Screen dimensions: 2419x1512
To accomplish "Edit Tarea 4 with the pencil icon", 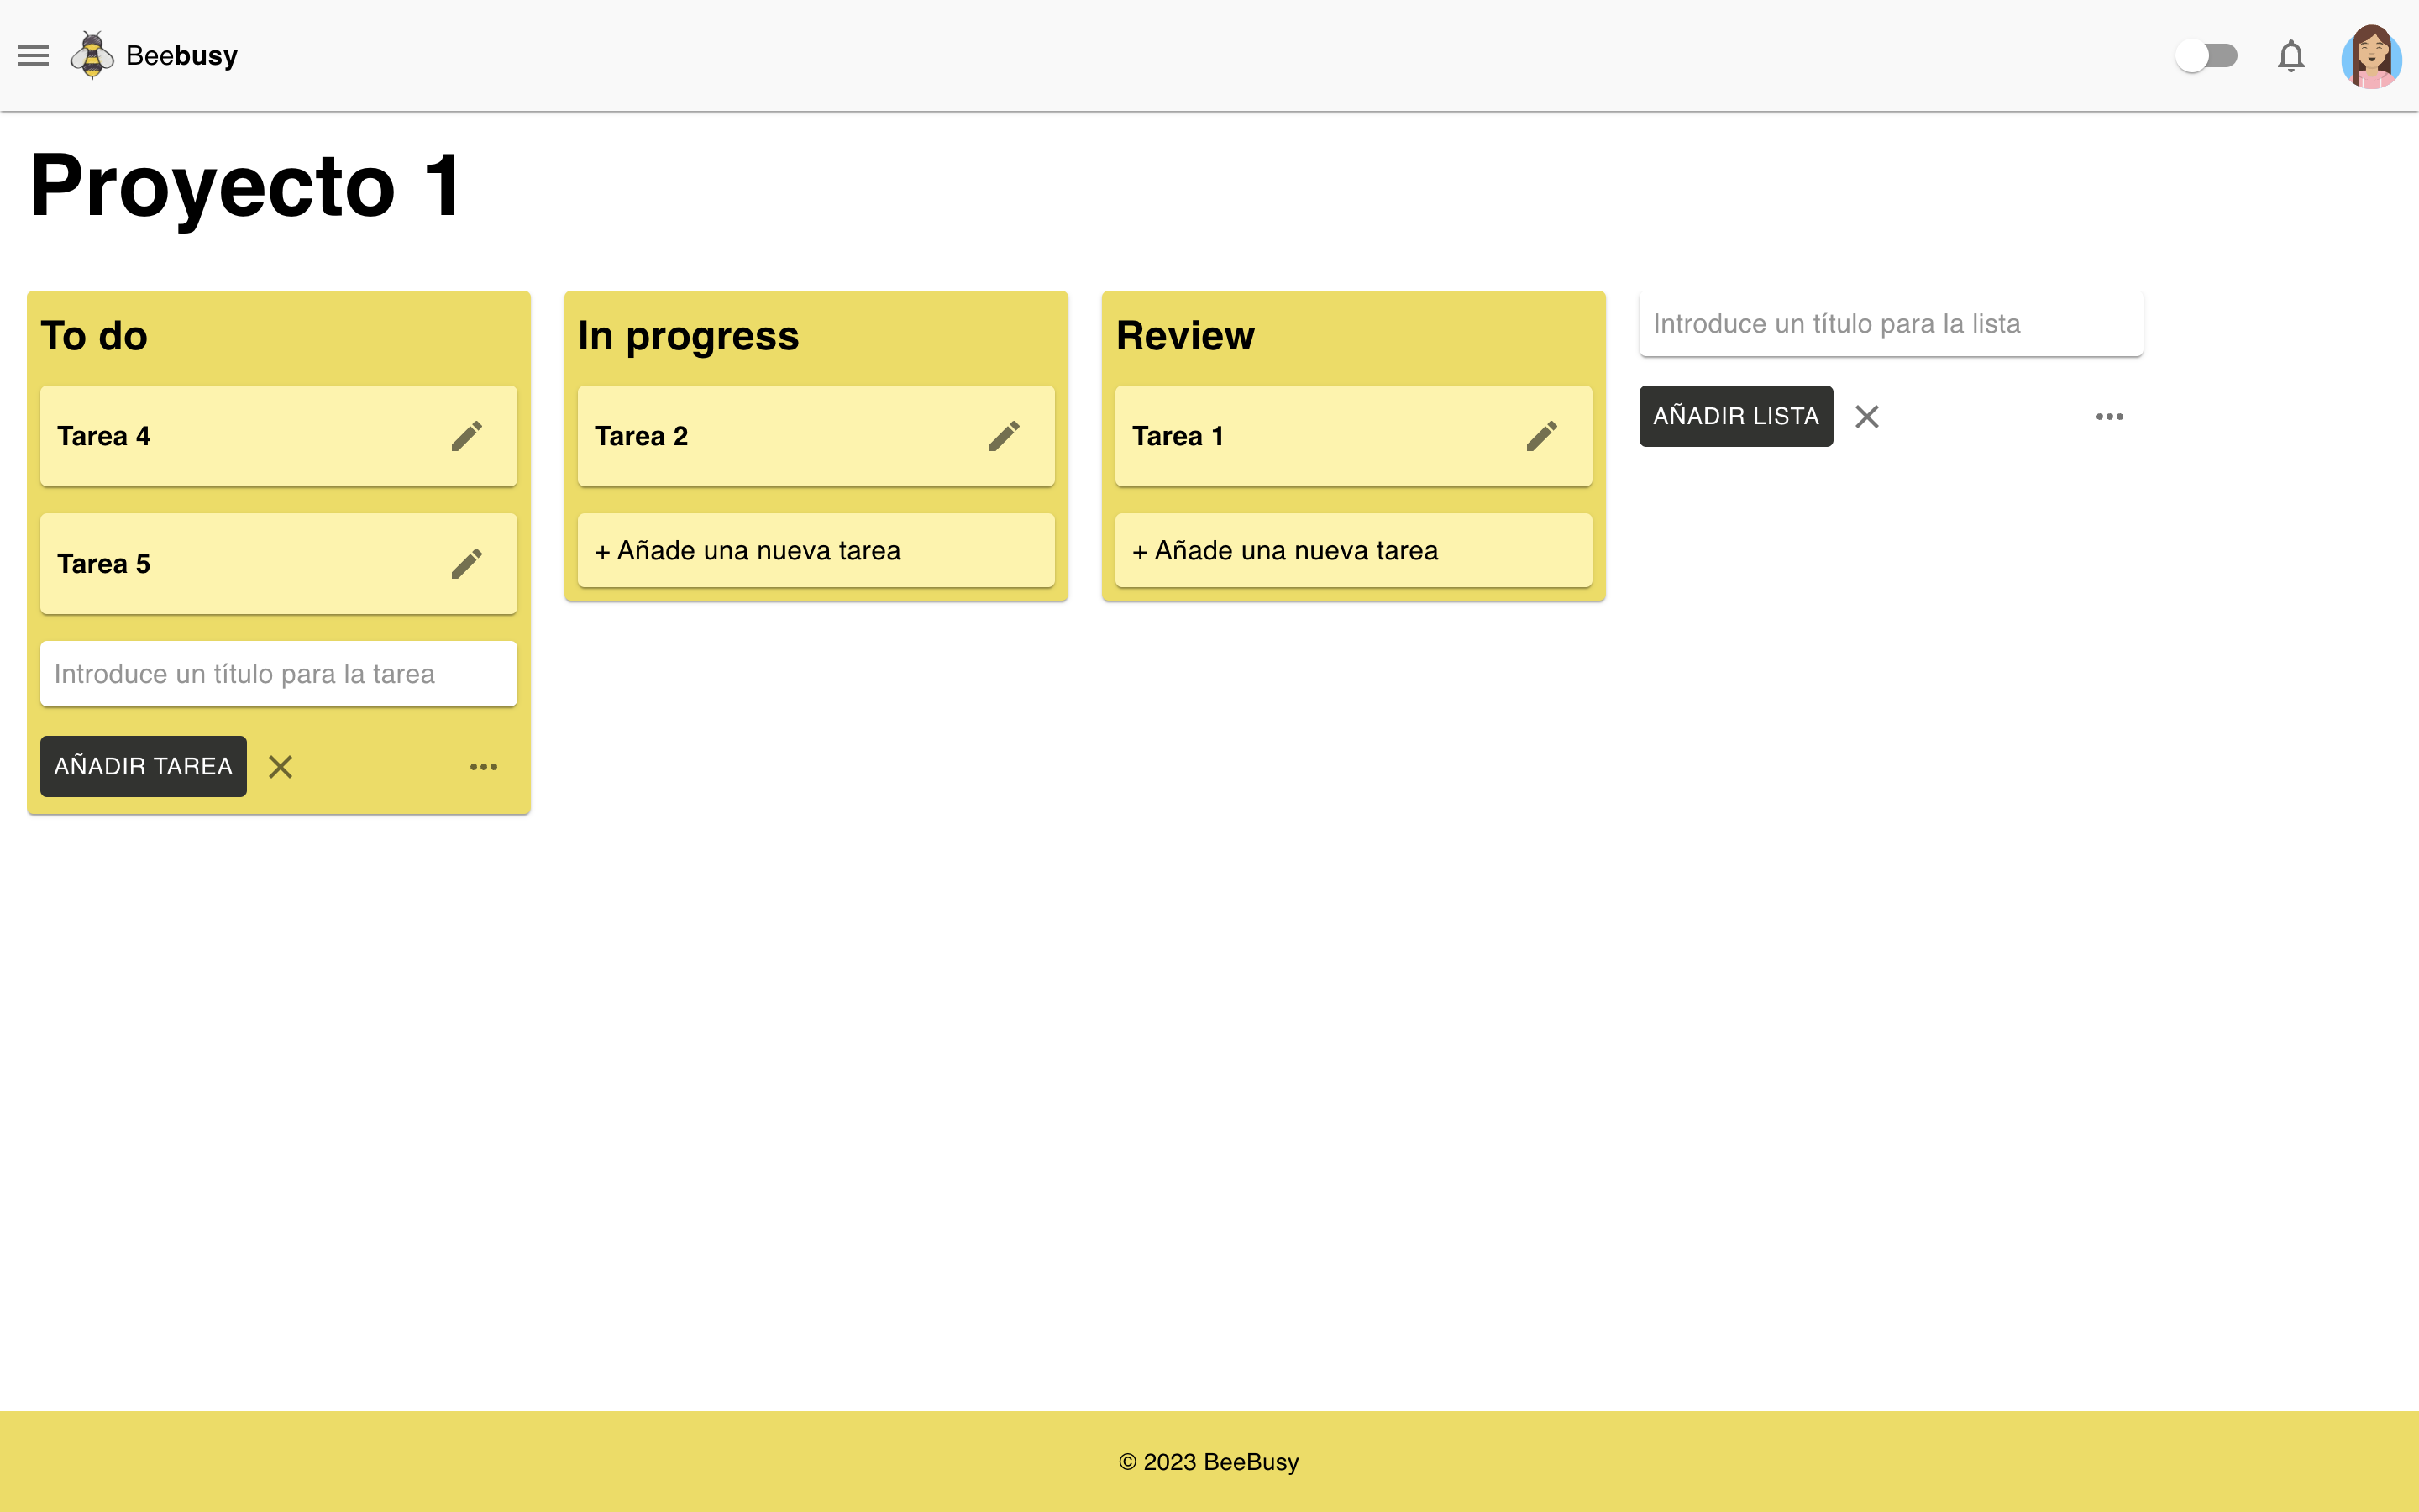I will point(468,435).
